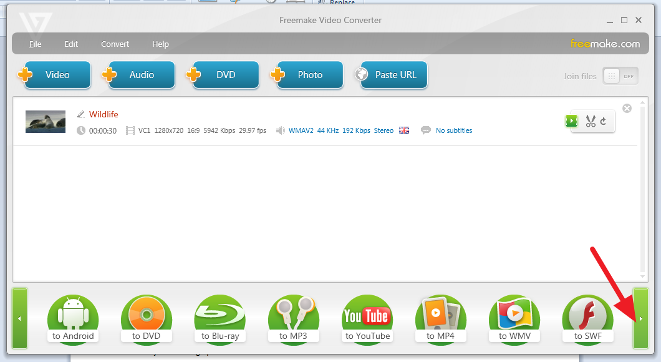Open the Edit menu
This screenshot has width=661, height=362.
click(x=71, y=44)
